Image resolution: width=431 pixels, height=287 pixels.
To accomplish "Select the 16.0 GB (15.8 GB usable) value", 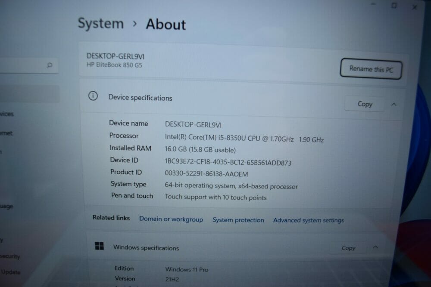I will click(200, 150).
